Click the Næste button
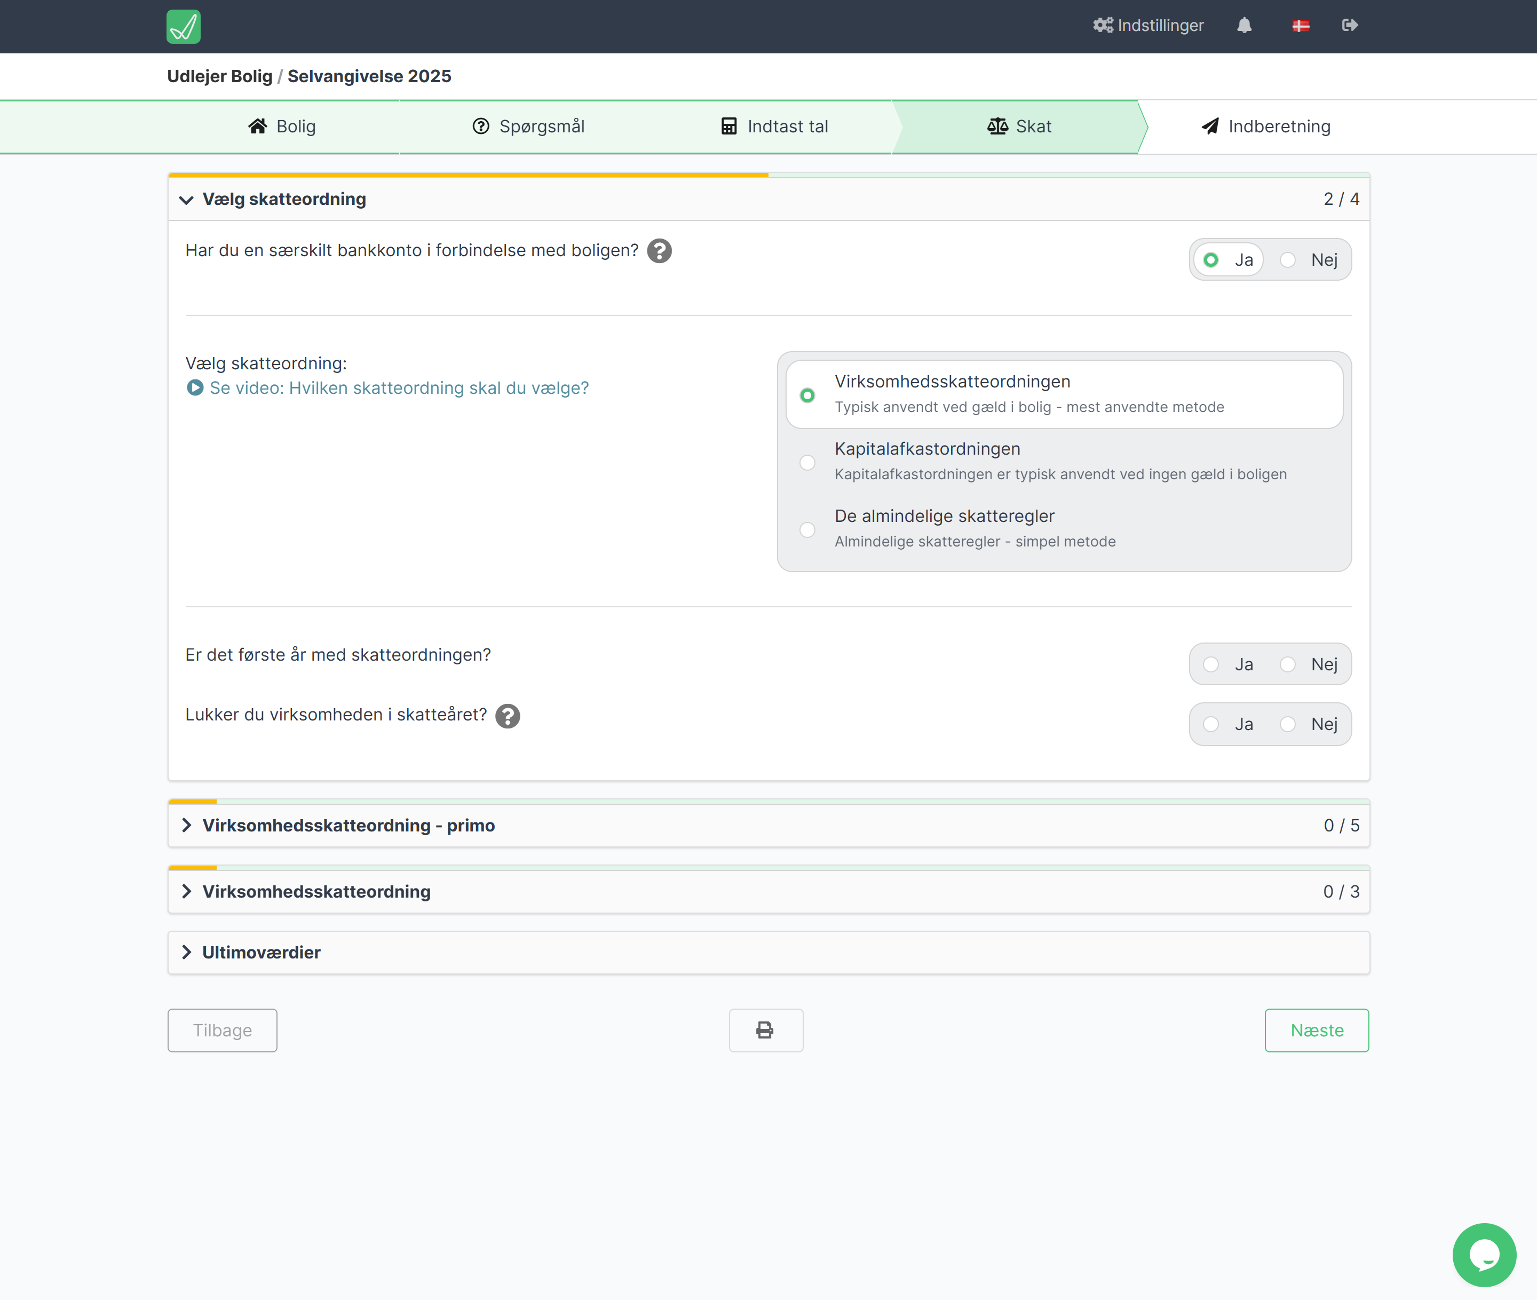The image size is (1537, 1300). [x=1316, y=1029]
